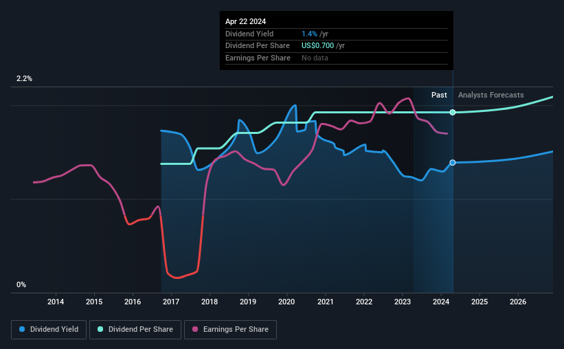Click the 2022 x-axis label
This screenshot has height=349, width=564.
click(364, 302)
